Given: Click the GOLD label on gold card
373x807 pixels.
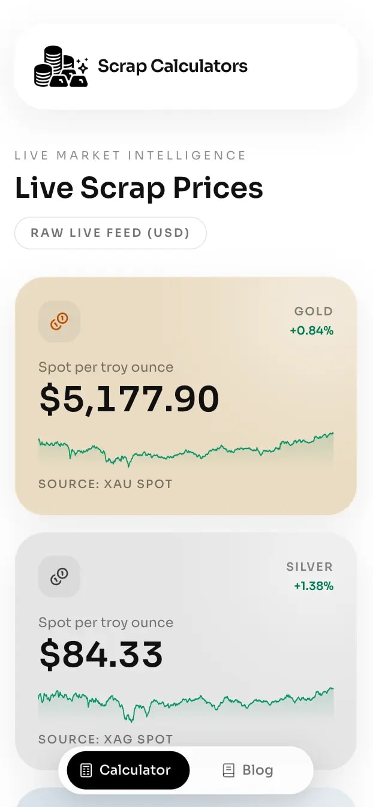Looking at the screenshot, I should coord(313,311).
